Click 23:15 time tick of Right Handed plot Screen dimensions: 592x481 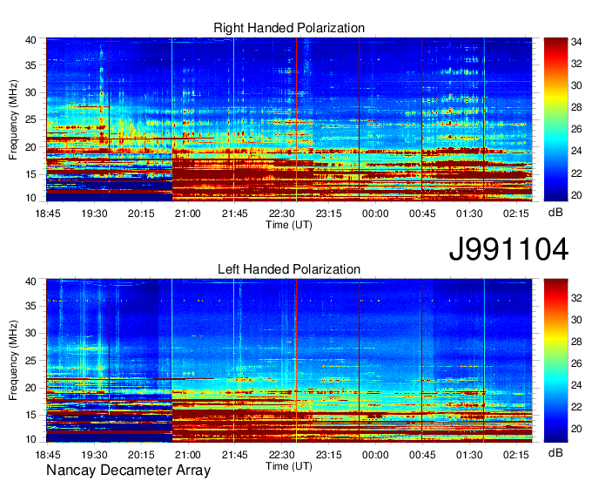(328, 213)
